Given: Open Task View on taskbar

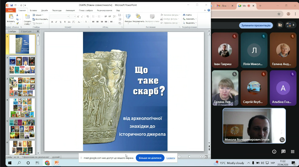Looking at the screenshot, I should coord(37,163).
